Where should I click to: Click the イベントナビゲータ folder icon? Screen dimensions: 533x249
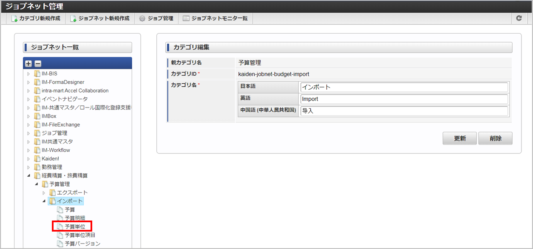(37, 99)
